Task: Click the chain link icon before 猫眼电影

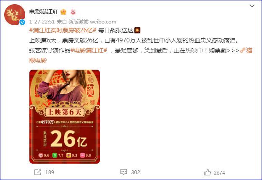Action: [x=242, y=50]
